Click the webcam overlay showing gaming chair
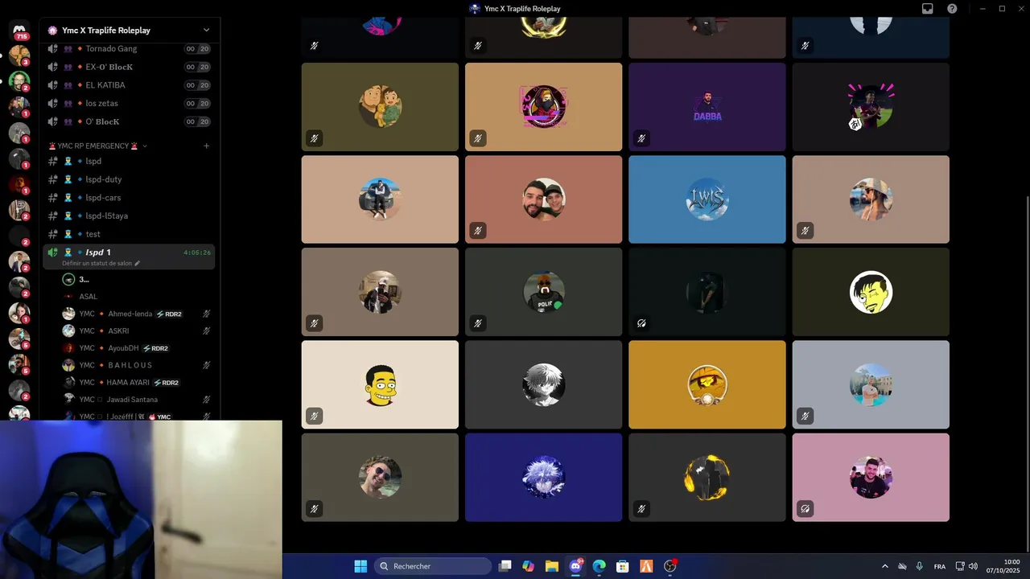 tap(141, 499)
